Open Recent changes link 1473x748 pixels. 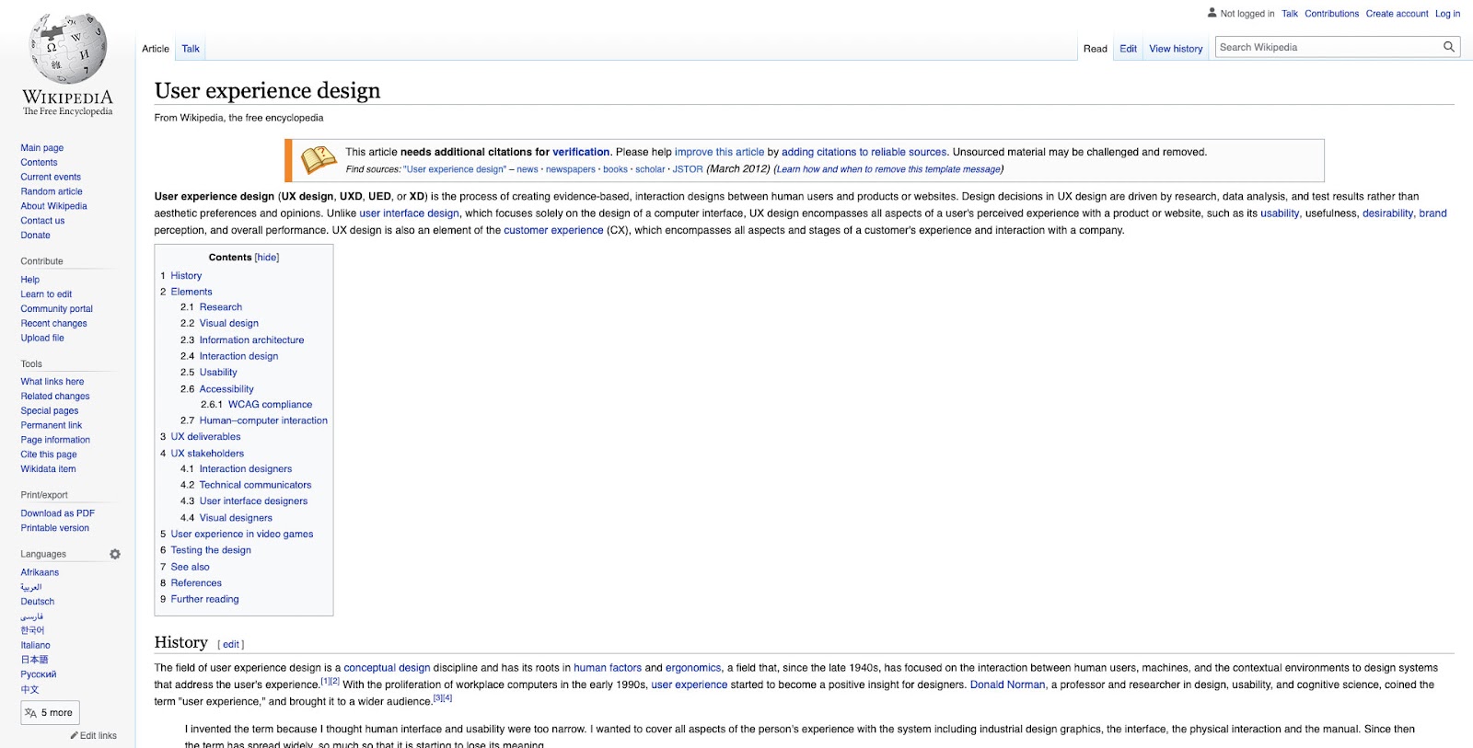point(54,324)
